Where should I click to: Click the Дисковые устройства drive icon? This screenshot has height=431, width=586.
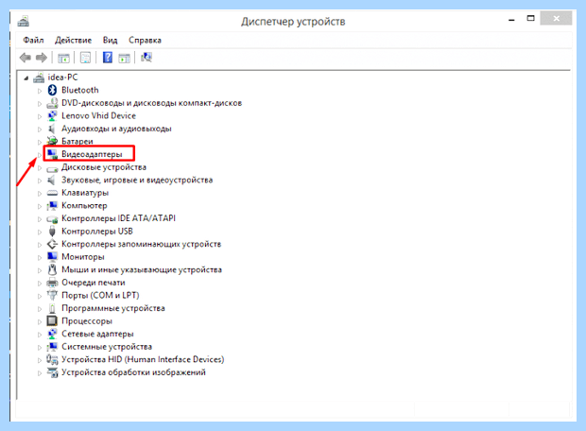tap(52, 168)
